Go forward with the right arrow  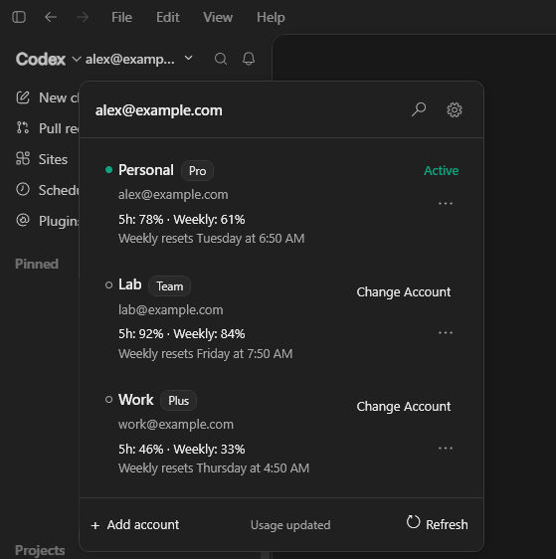click(x=83, y=17)
